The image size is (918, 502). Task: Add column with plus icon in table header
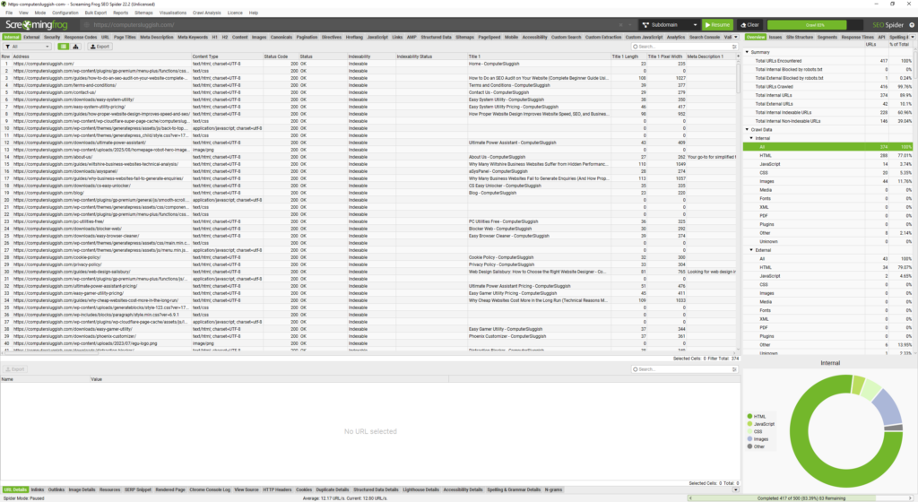(737, 56)
